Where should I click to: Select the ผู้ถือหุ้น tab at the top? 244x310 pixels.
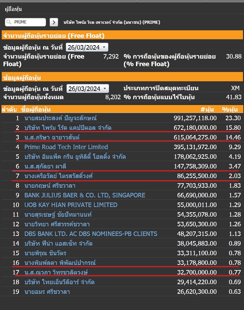[x=13, y=9]
